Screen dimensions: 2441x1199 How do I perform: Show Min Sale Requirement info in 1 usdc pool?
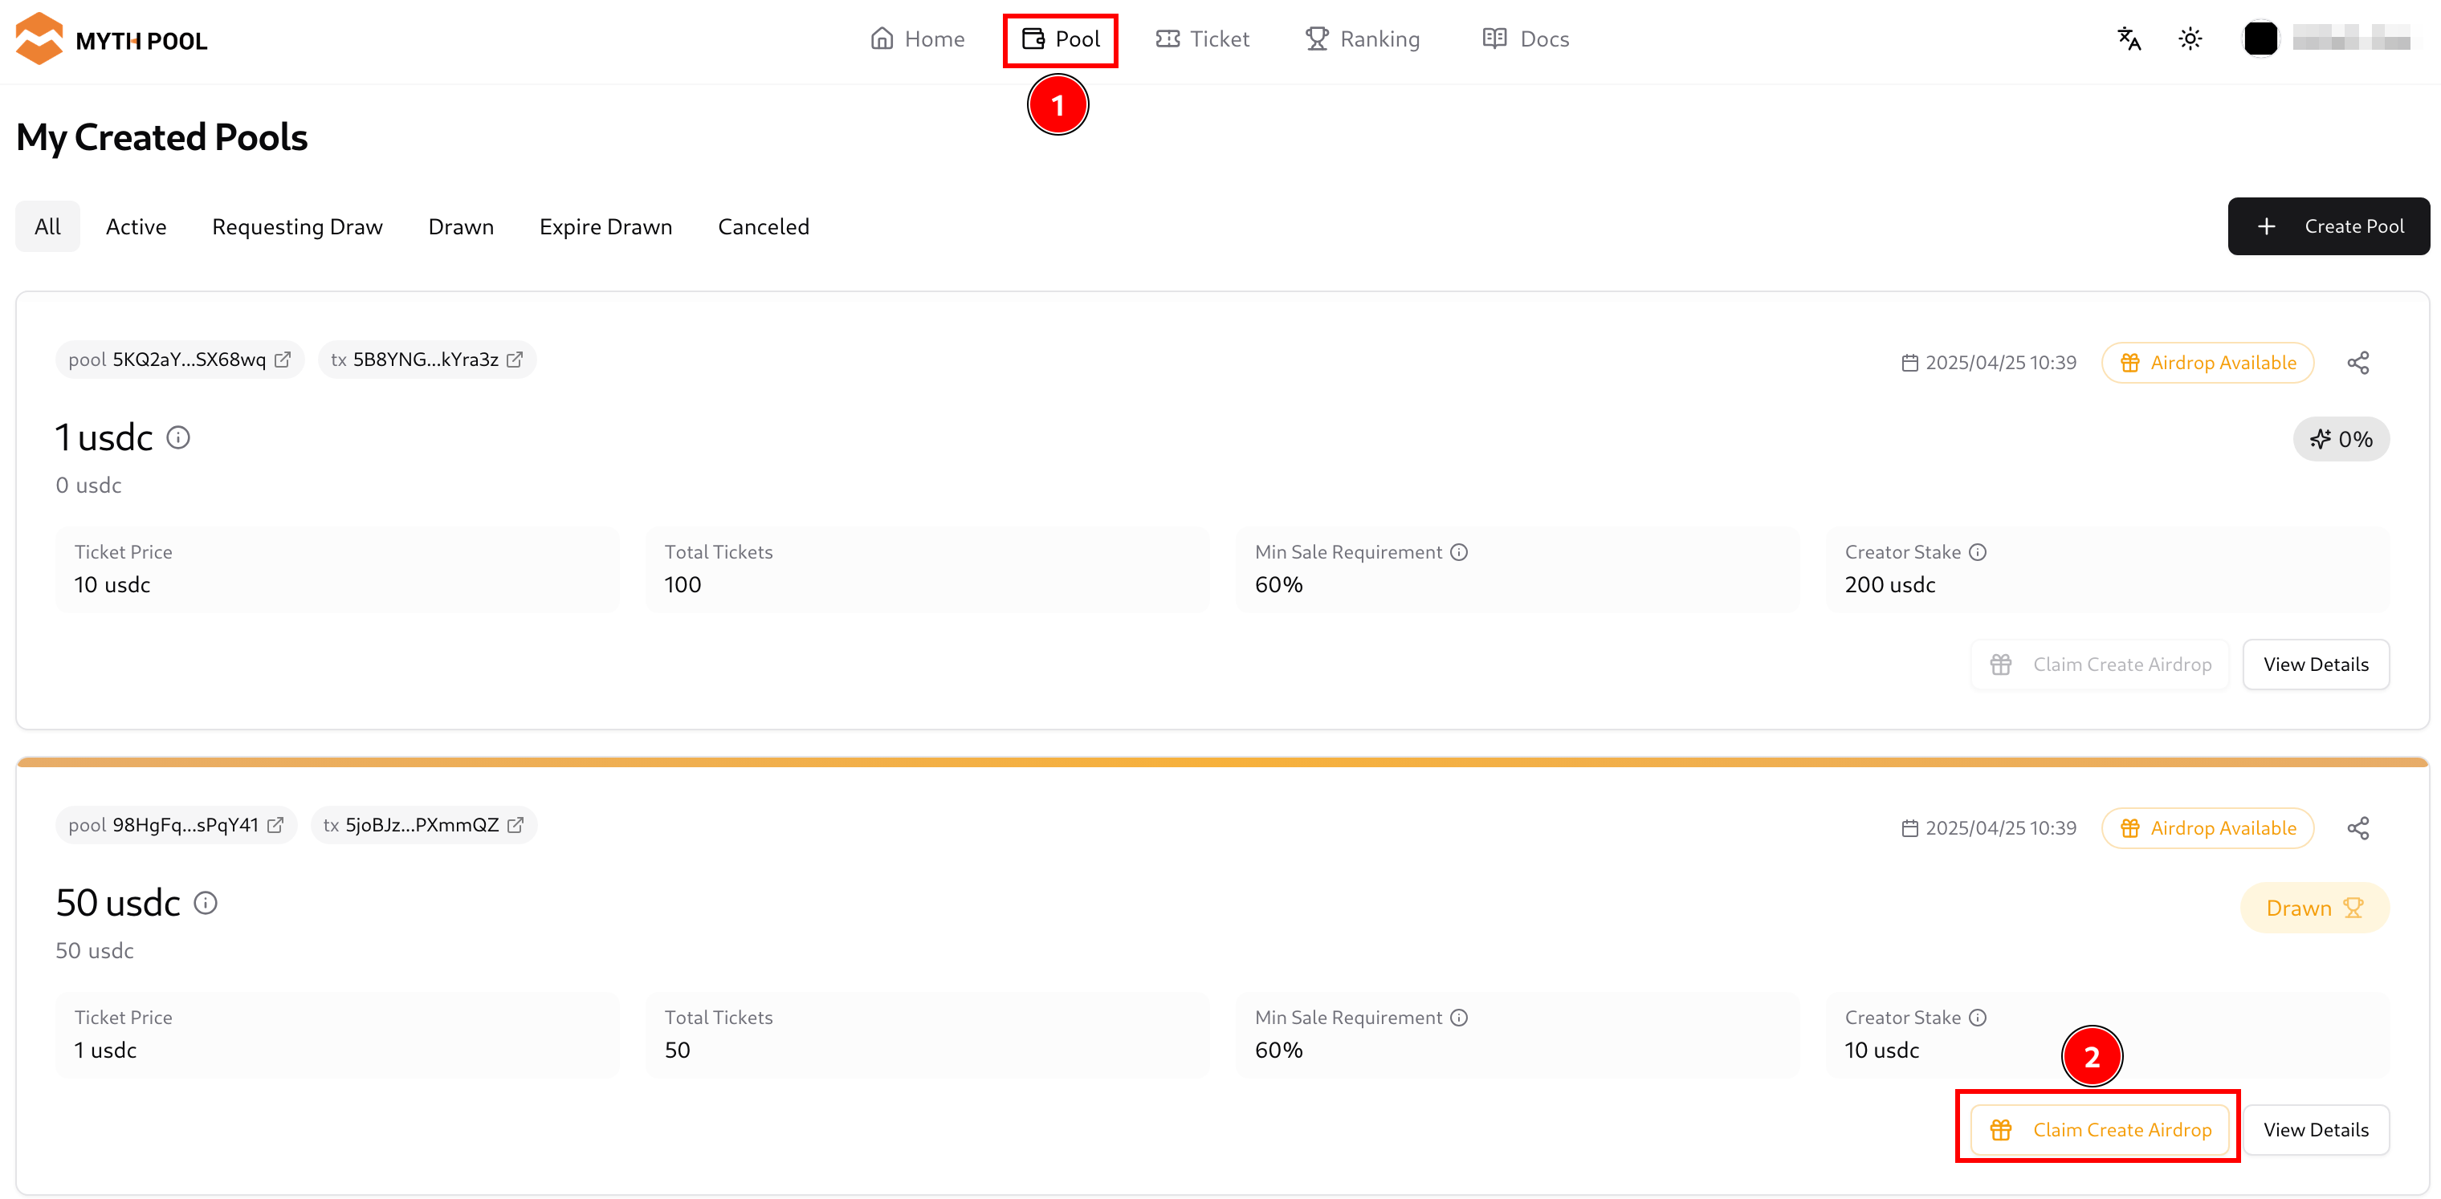click(x=1459, y=552)
